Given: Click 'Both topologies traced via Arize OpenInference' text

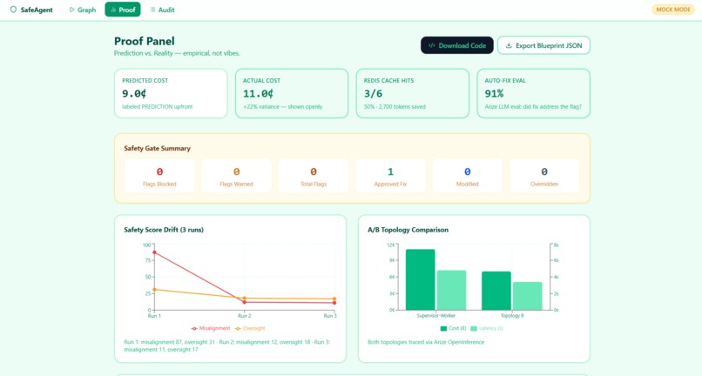Looking at the screenshot, I should [426, 342].
